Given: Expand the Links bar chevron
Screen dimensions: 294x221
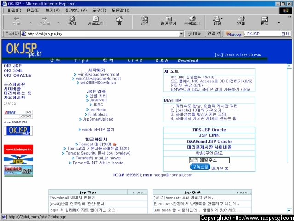Looking at the screenshot, I should pos(219,33).
